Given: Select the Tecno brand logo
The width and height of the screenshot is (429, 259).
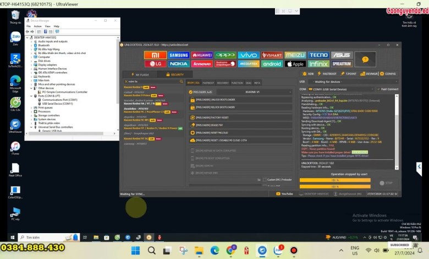Looking at the screenshot, I should (318, 55).
